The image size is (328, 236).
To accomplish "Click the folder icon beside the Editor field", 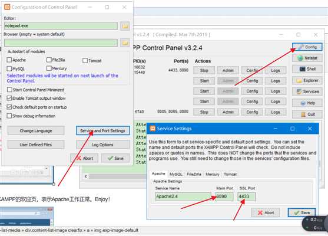I will [x=125, y=26].
